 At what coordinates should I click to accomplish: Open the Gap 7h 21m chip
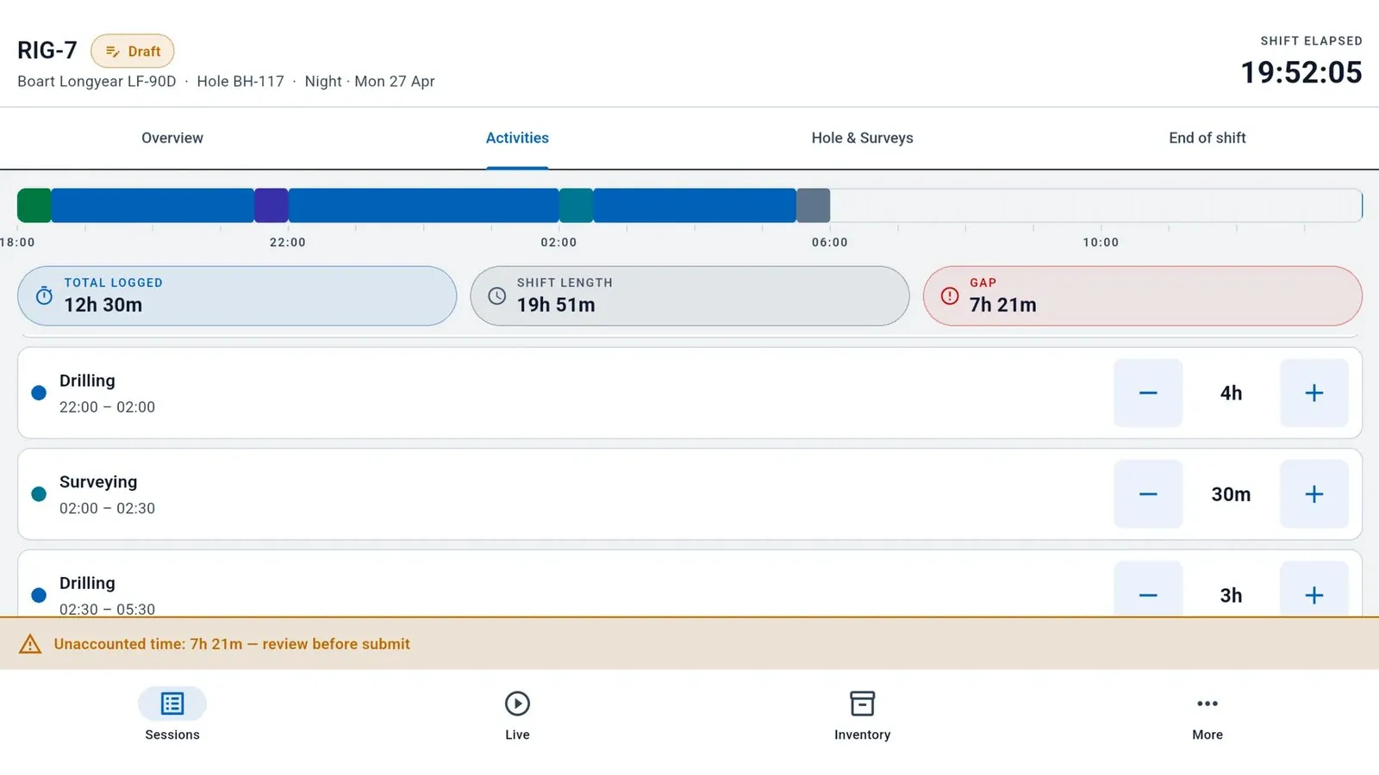point(1143,295)
